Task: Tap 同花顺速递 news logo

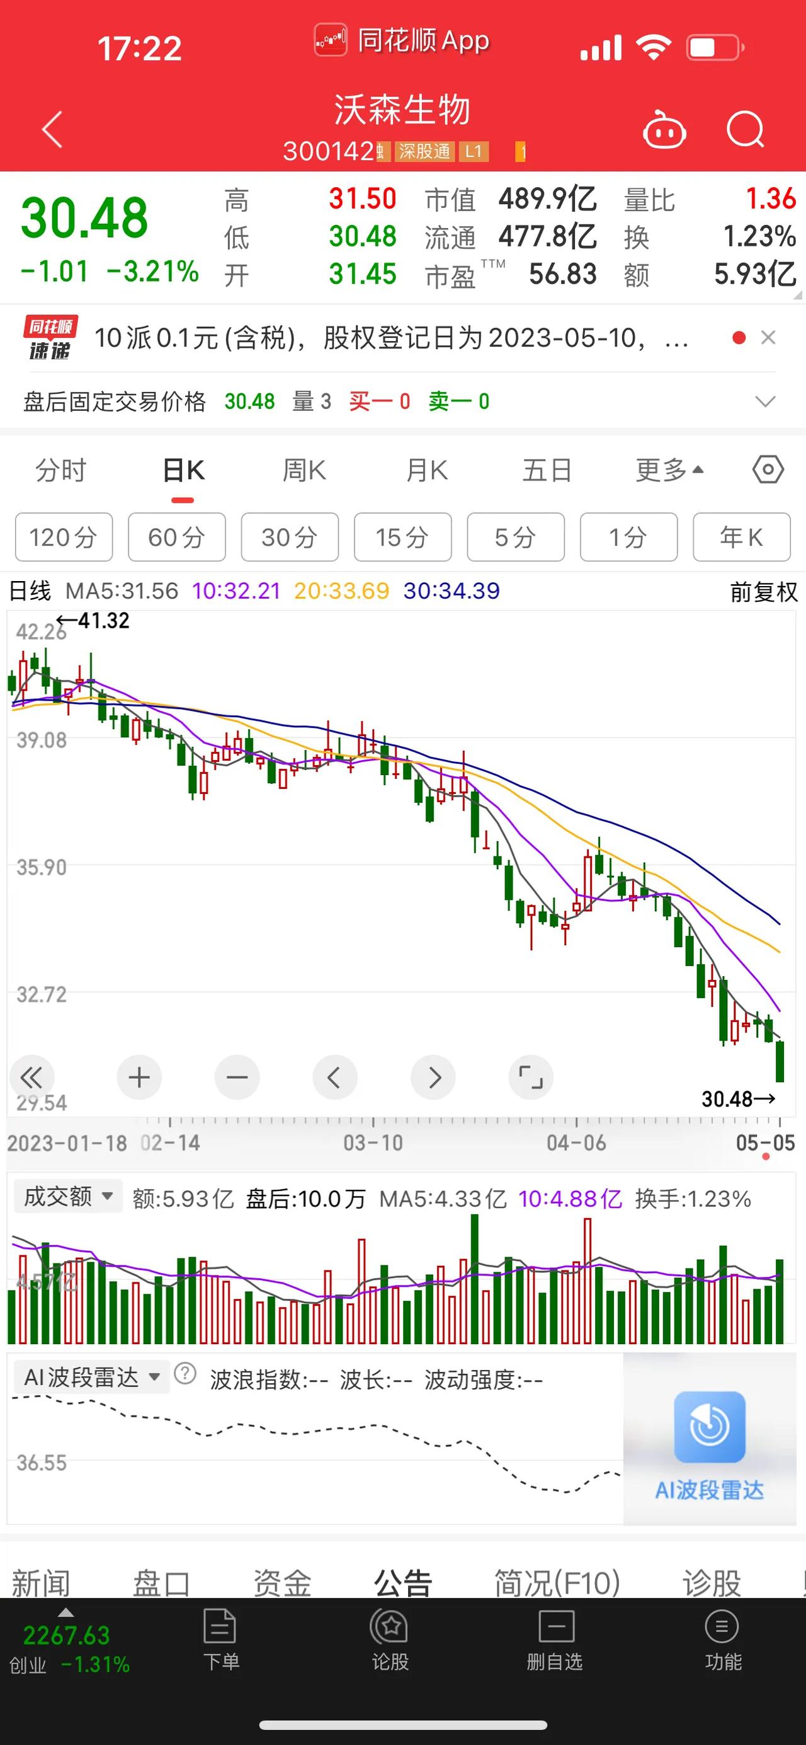Action: coord(51,337)
